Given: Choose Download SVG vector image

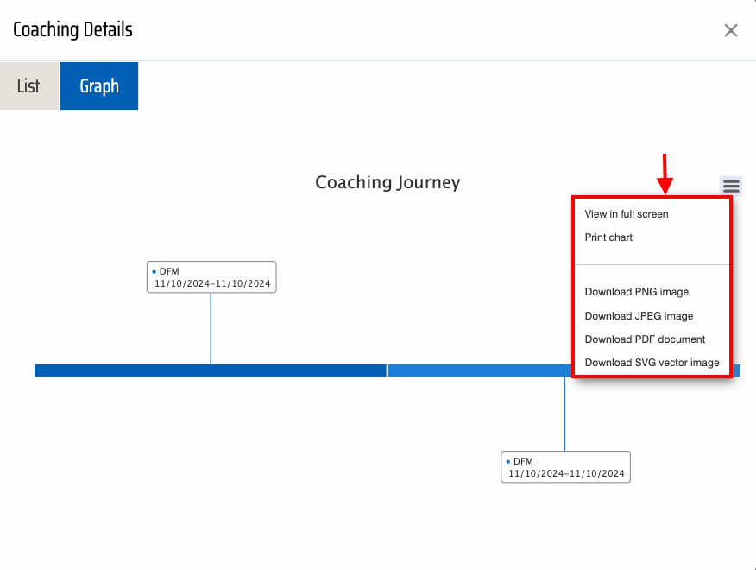Looking at the screenshot, I should click(652, 363).
